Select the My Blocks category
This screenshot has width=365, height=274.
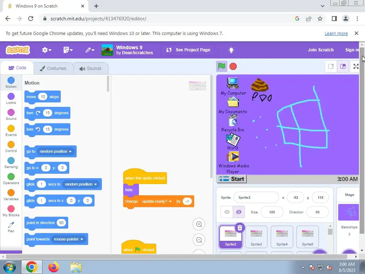coord(11,211)
